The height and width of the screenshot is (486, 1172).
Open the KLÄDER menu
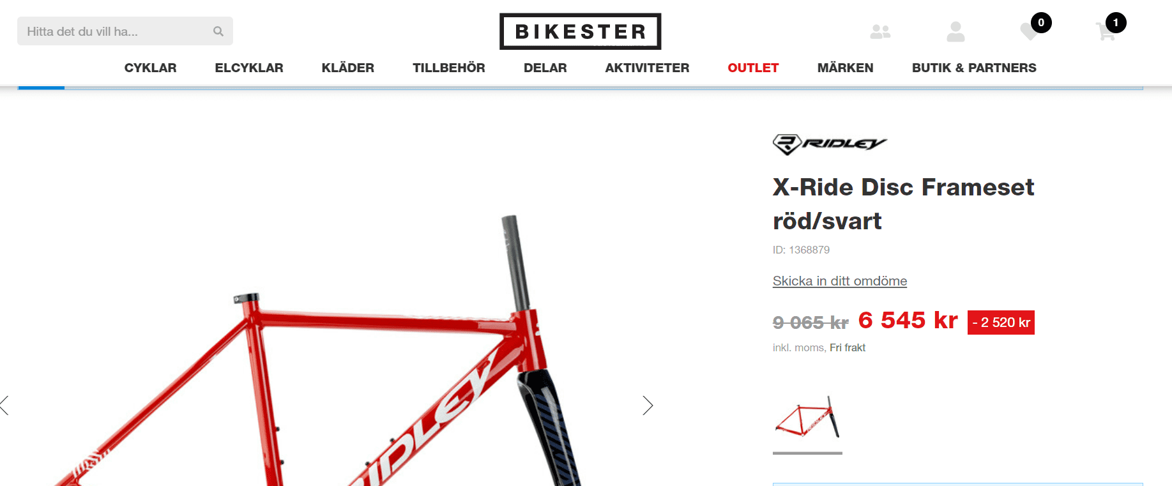[348, 68]
